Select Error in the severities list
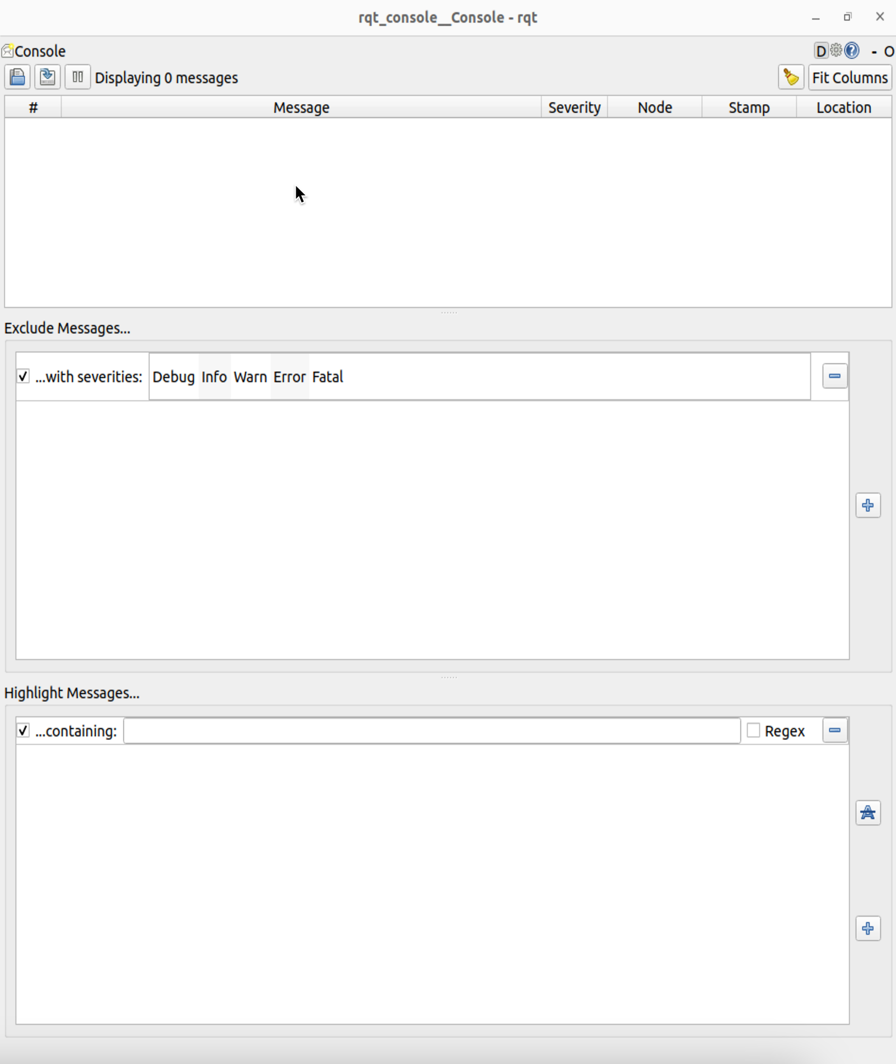Image resolution: width=896 pixels, height=1064 pixels. coord(289,377)
